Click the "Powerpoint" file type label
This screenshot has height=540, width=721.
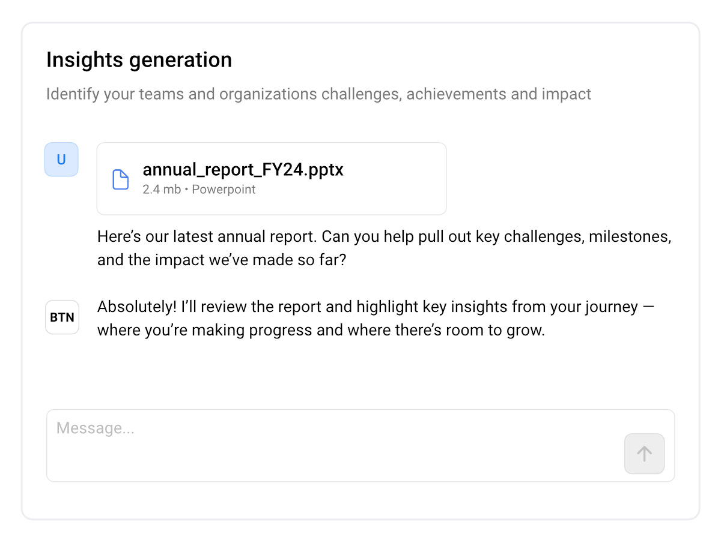click(x=224, y=190)
